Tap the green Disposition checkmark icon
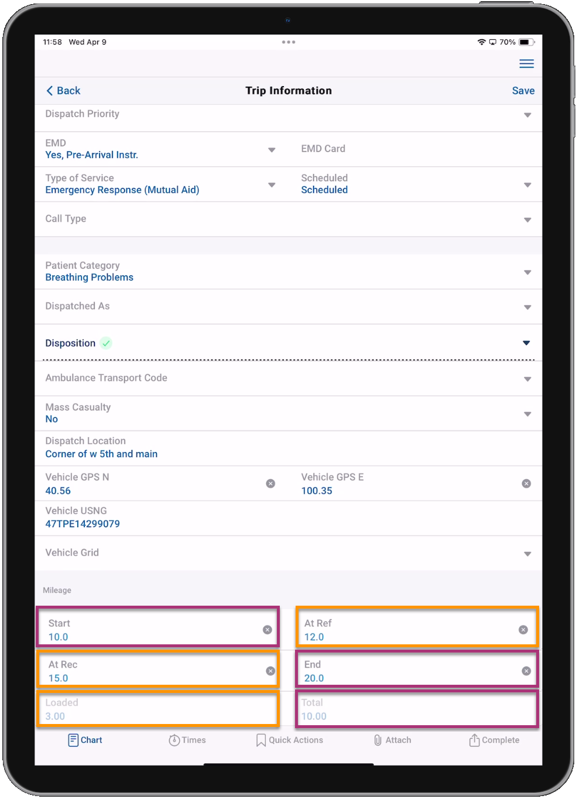Viewport: 576px width, 799px height. [106, 343]
